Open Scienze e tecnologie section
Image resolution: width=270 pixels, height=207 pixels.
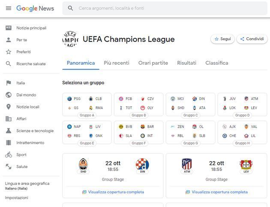coord(35,131)
